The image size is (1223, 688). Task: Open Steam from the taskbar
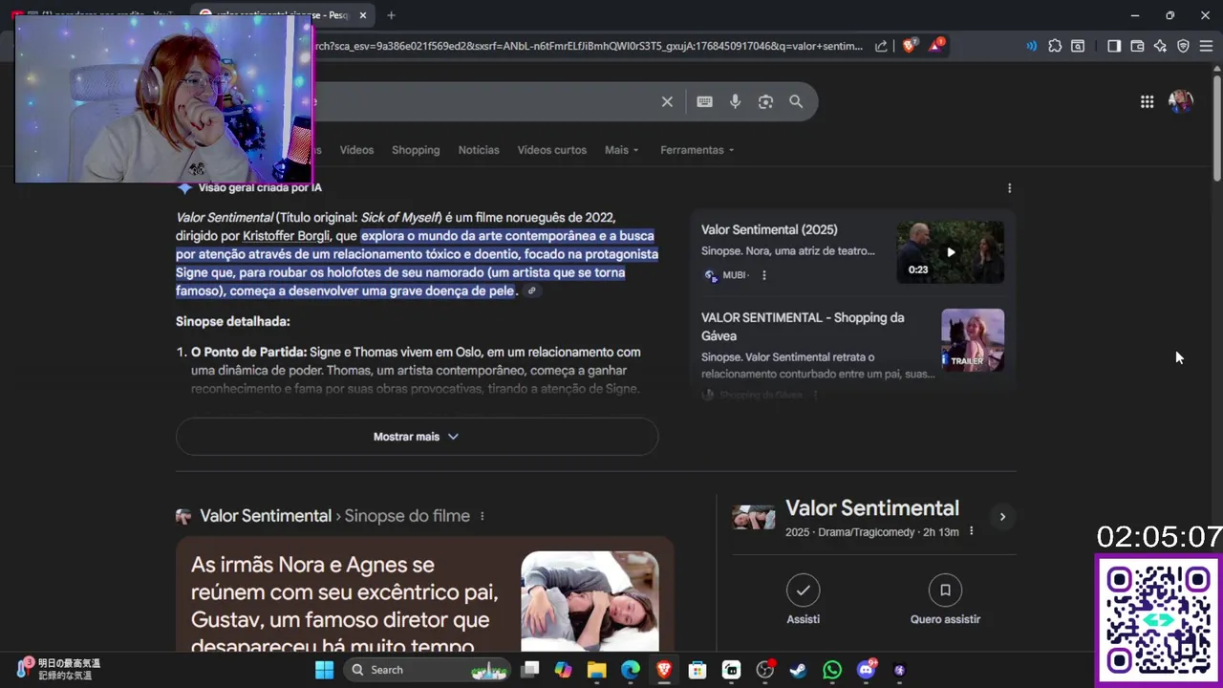[798, 670]
